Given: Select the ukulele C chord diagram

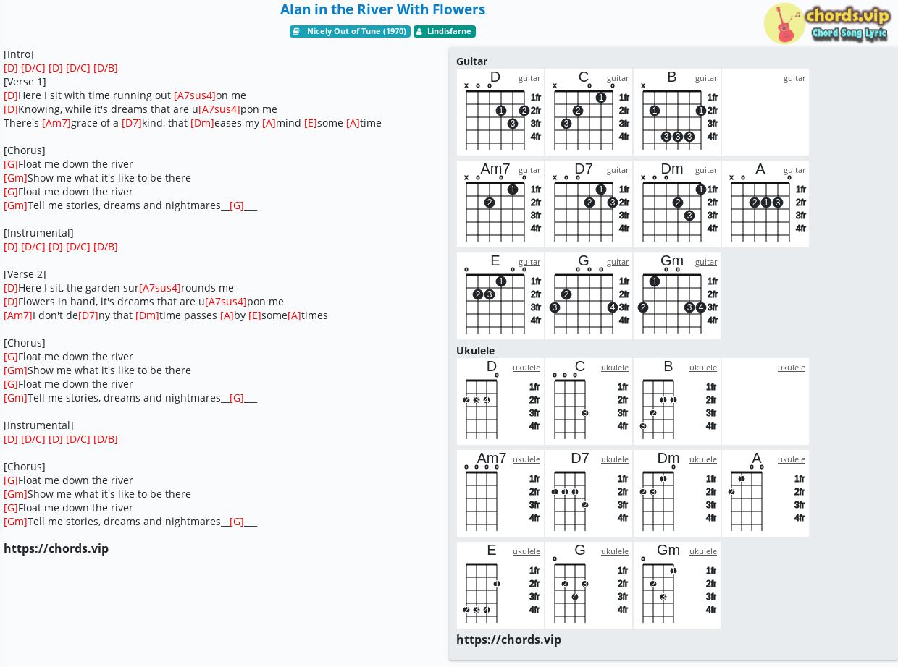Looking at the screenshot, I should [x=589, y=402].
